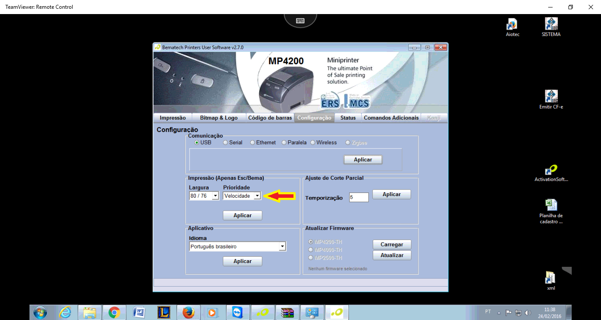Select the ActivationSoft desktop shortcut
601x320 pixels.
coord(551,173)
